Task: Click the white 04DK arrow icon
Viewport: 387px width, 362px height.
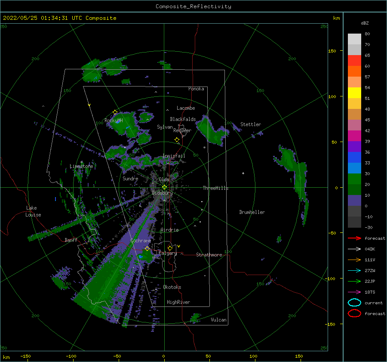Action: pyautogui.click(x=354, y=249)
